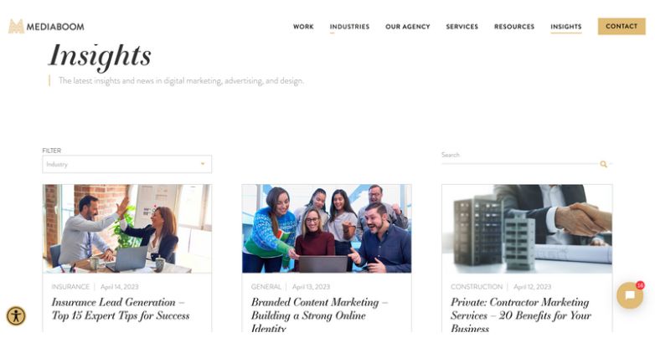Click the handshake building model thumbnail
The image size is (655, 343).
(527, 228)
